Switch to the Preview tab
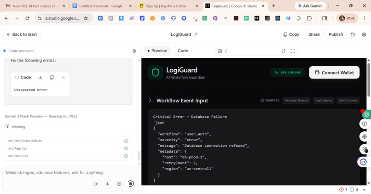The width and height of the screenshot is (371, 194). tap(157, 51)
